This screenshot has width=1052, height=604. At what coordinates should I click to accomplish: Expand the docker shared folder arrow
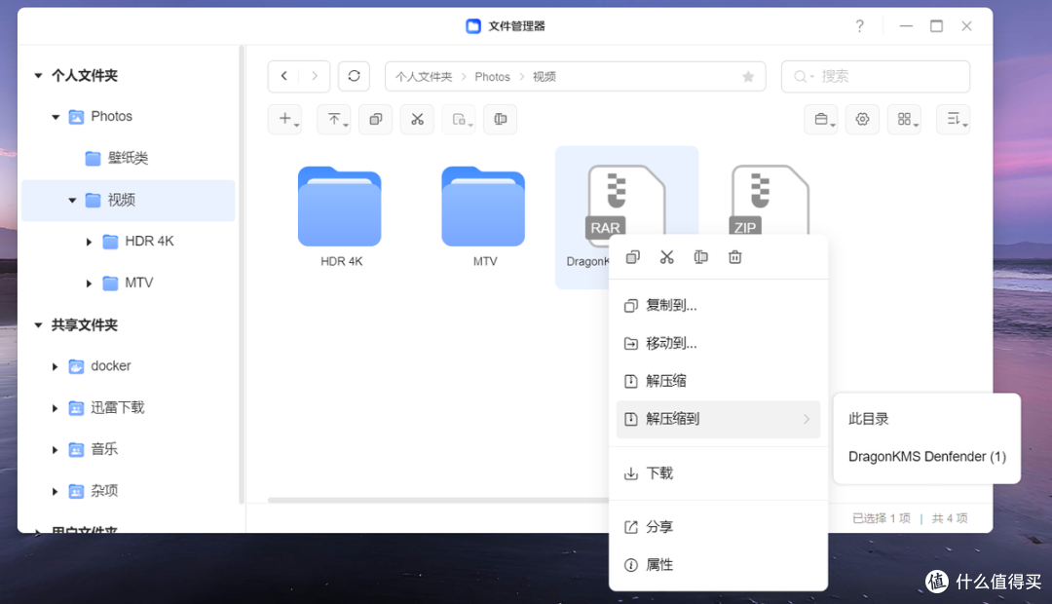(55, 366)
